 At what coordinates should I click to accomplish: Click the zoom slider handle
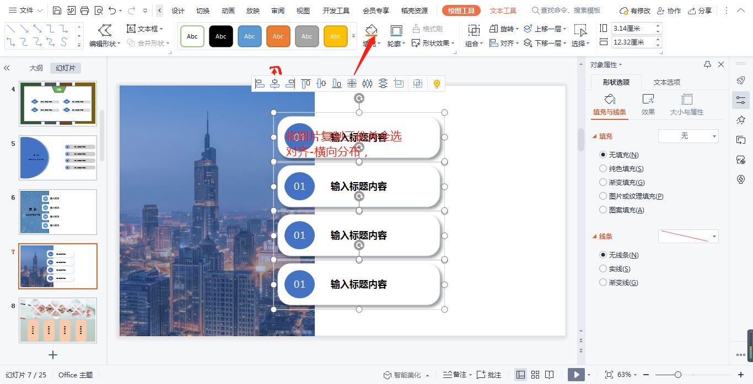pos(678,375)
